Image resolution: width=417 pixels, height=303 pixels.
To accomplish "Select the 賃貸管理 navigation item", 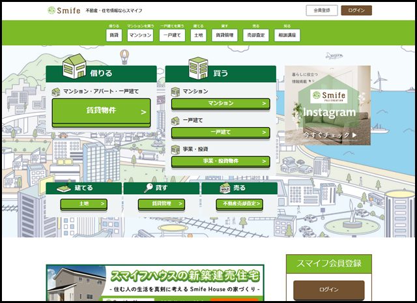I will [x=224, y=35].
